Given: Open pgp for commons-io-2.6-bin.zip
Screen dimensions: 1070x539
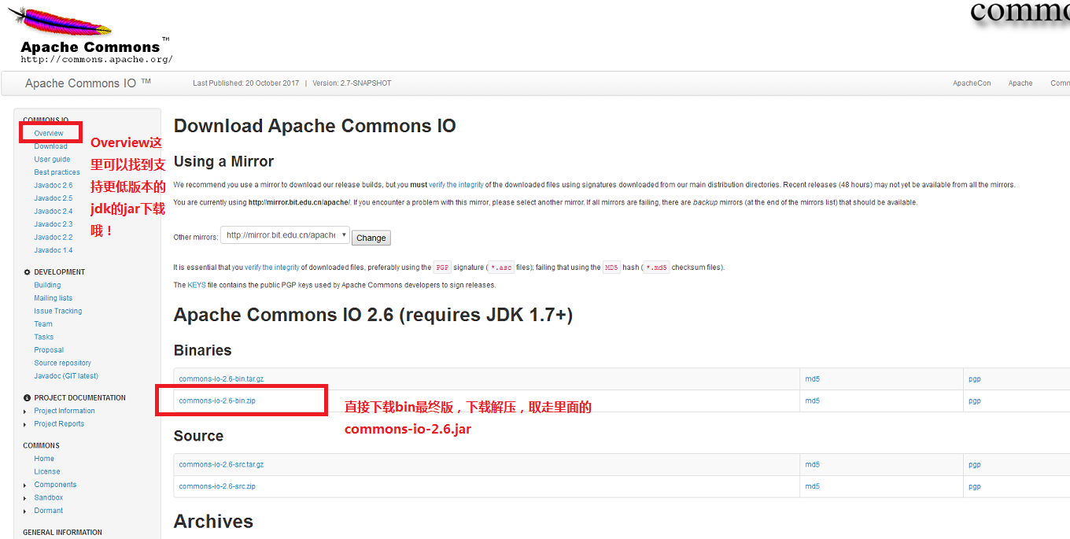Looking at the screenshot, I should pos(975,401).
